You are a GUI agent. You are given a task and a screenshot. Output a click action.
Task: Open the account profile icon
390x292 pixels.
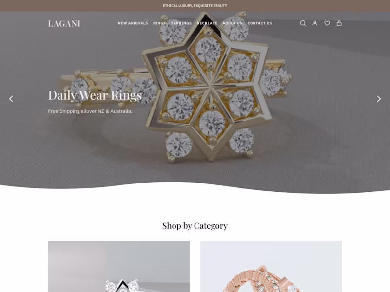pos(315,23)
